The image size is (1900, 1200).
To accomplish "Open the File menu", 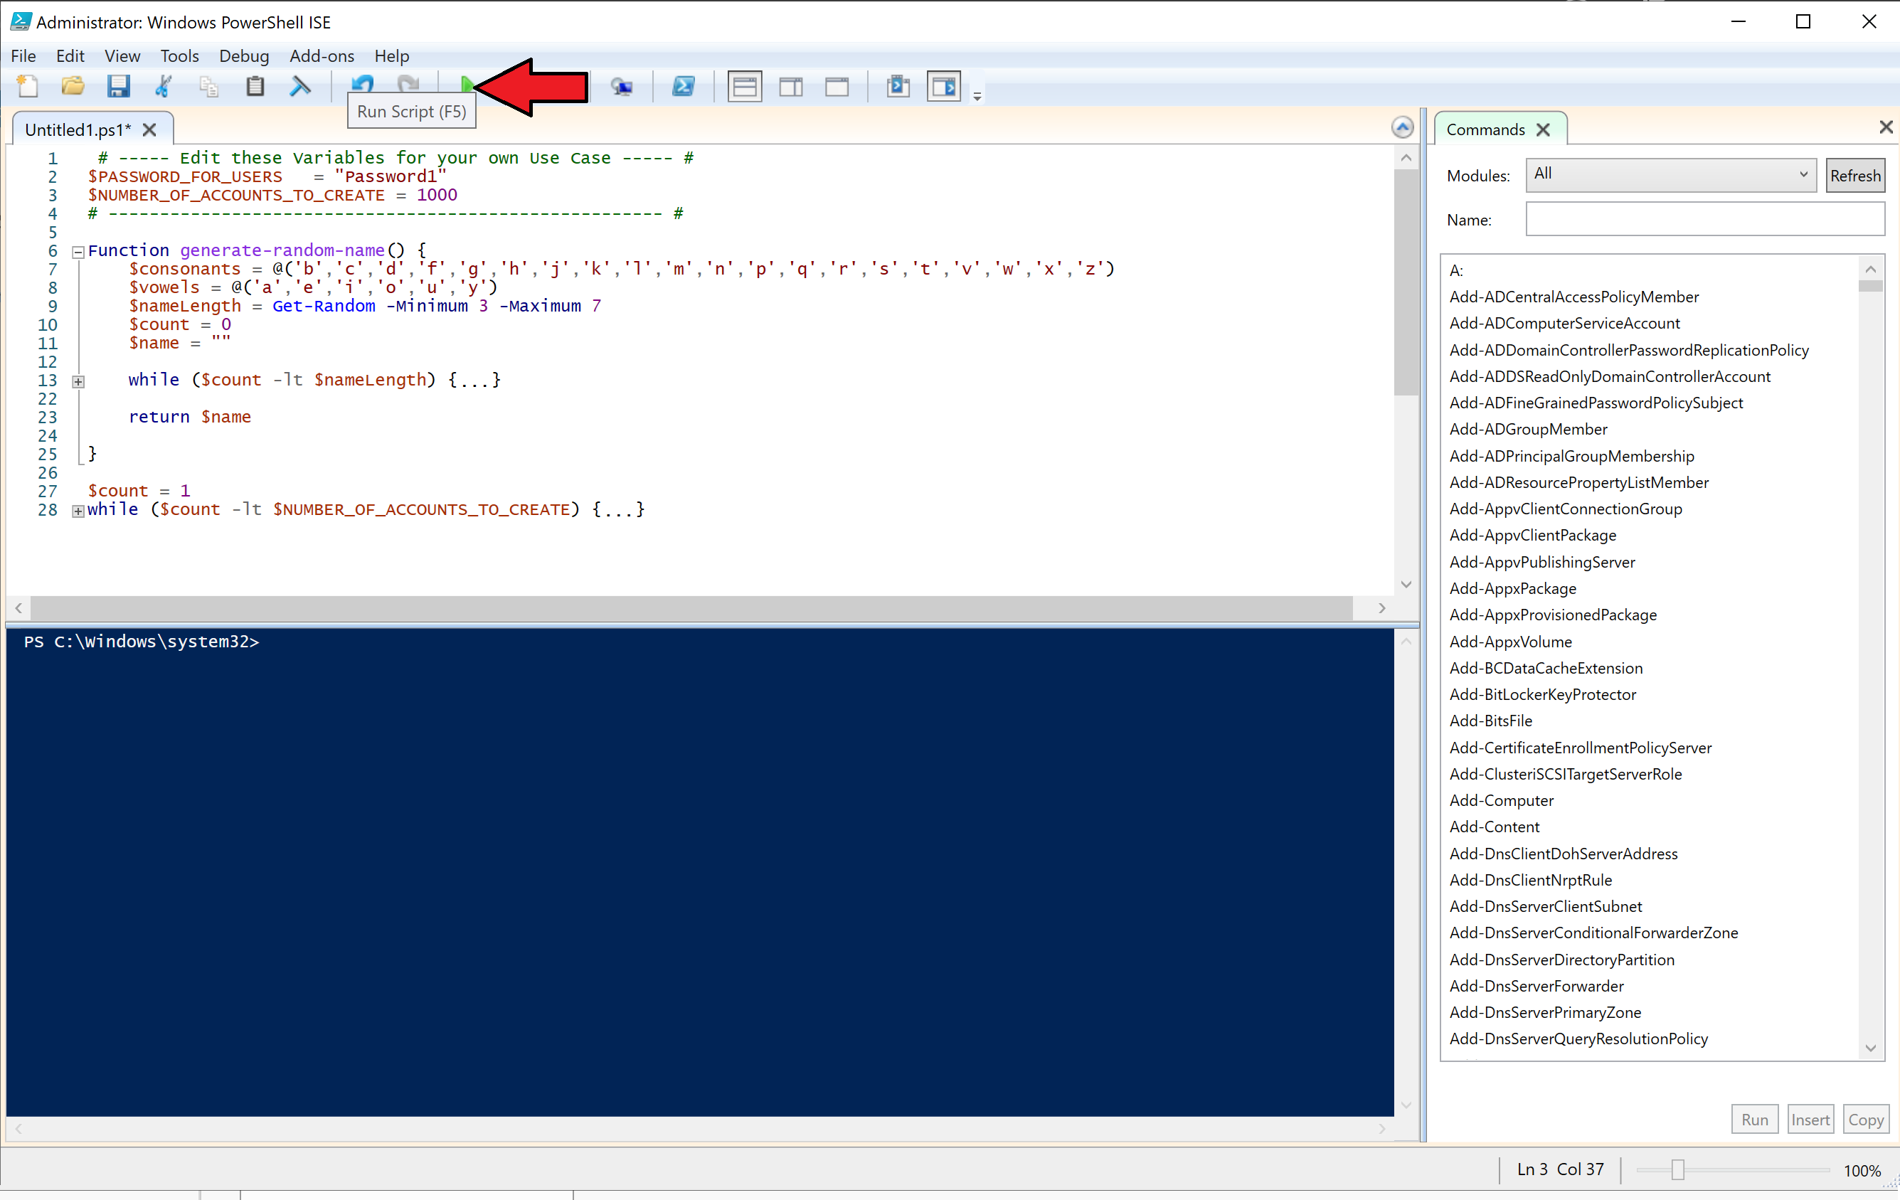I will click(x=23, y=55).
